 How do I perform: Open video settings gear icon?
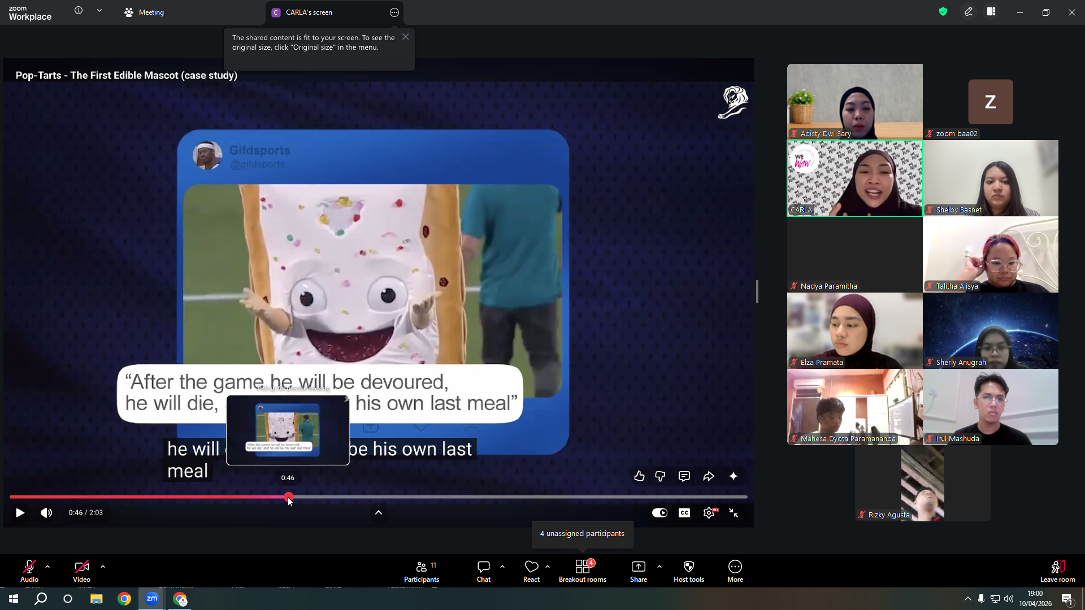(709, 513)
